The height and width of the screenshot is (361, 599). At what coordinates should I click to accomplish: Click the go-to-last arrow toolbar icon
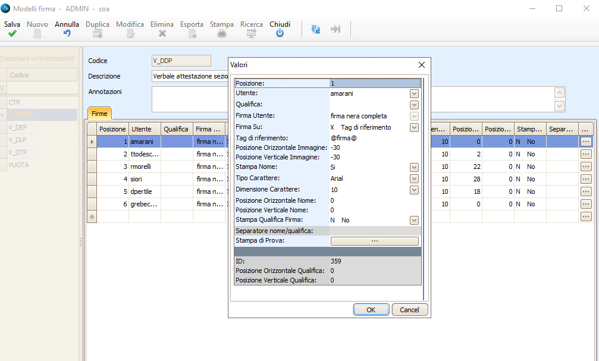tap(335, 29)
